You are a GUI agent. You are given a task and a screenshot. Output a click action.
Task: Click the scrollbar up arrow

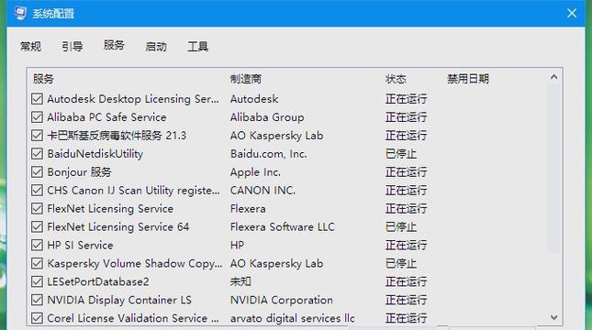click(553, 77)
